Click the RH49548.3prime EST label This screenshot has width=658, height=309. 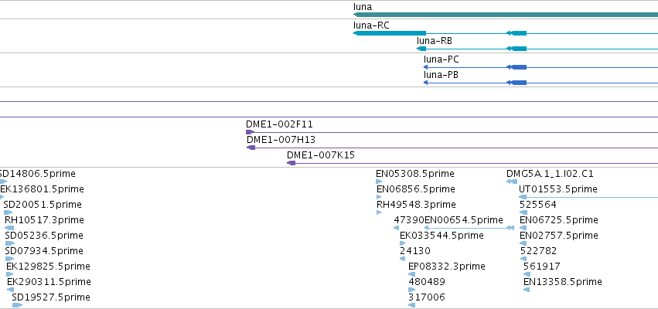point(416,204)
